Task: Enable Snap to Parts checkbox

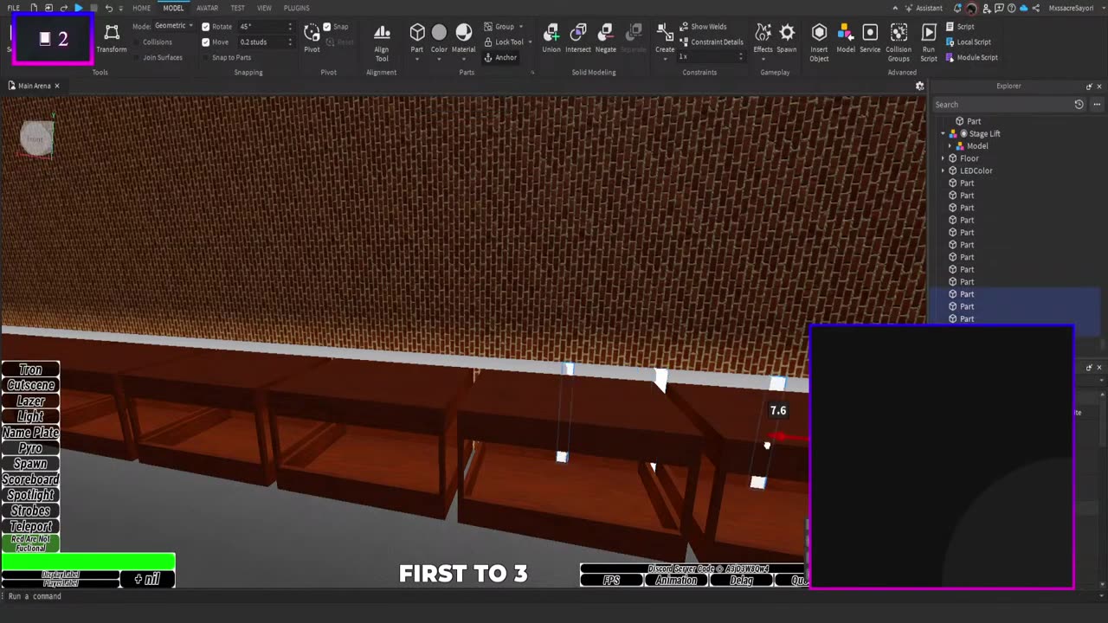Action: pos(205,58)
